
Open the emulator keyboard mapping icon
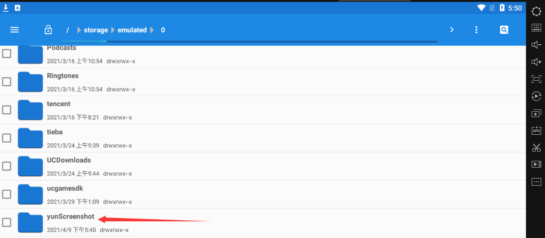tap(536, 28)
